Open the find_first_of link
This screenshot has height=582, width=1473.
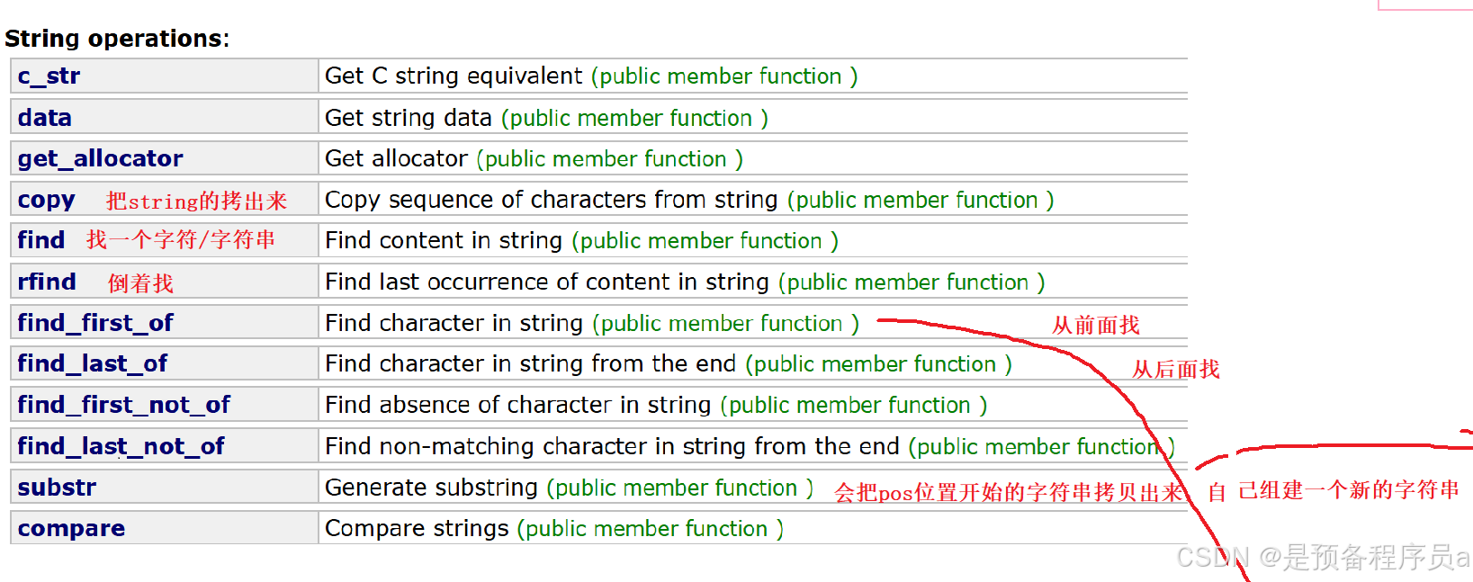click(95, 323)
